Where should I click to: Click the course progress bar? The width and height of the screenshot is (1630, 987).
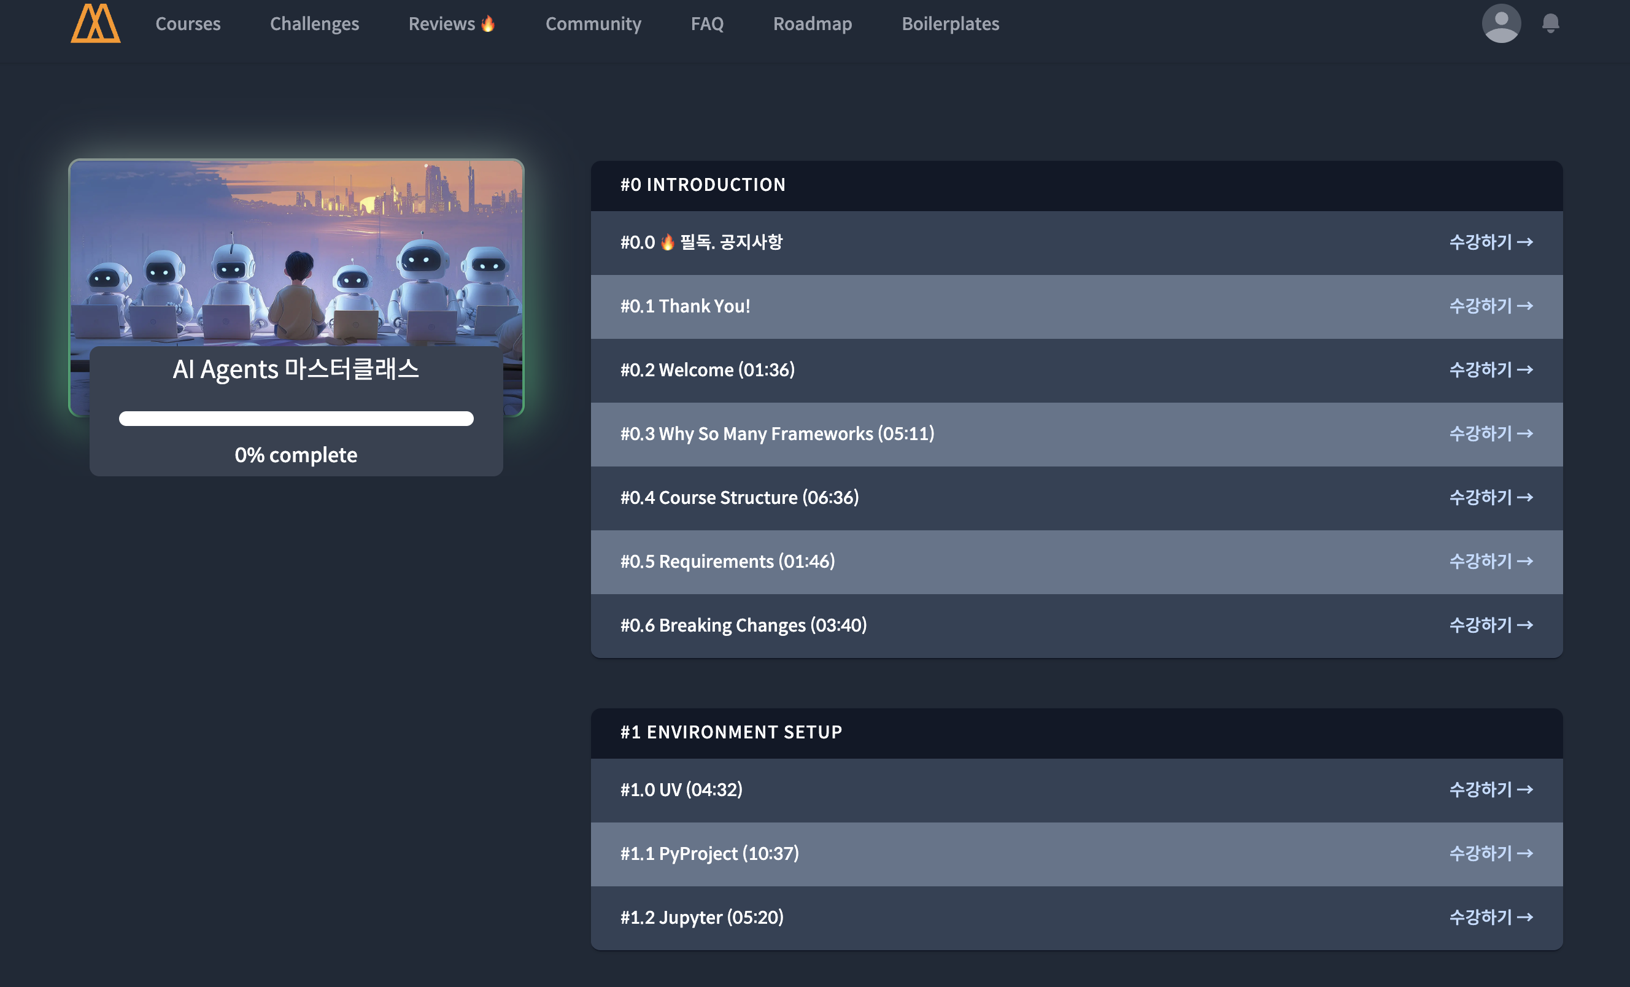coord(296,419)
